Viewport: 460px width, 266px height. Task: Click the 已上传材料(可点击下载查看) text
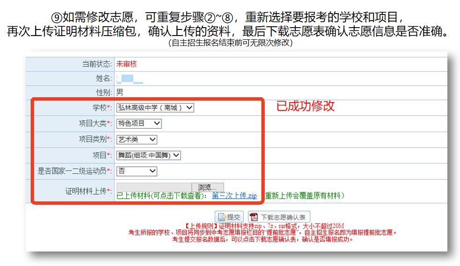pyautogui.click(x=161, y=196)
